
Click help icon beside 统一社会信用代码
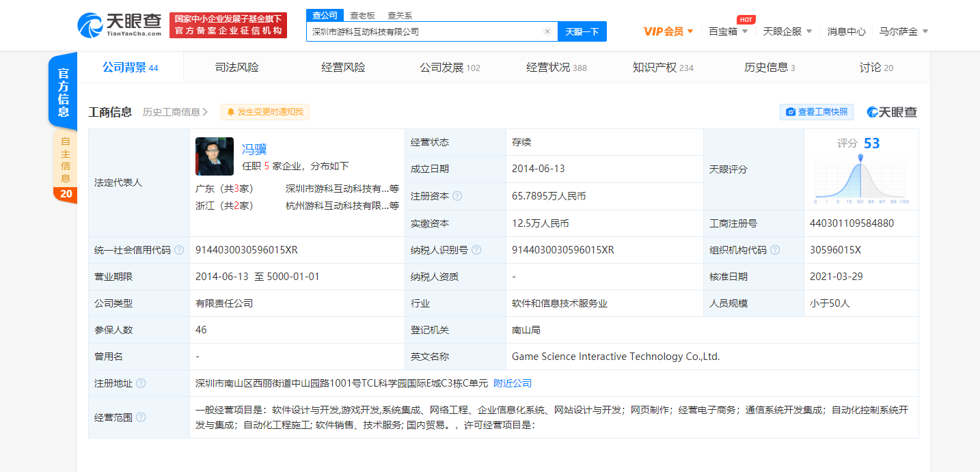pyautogui.click(x=179, y=250)
